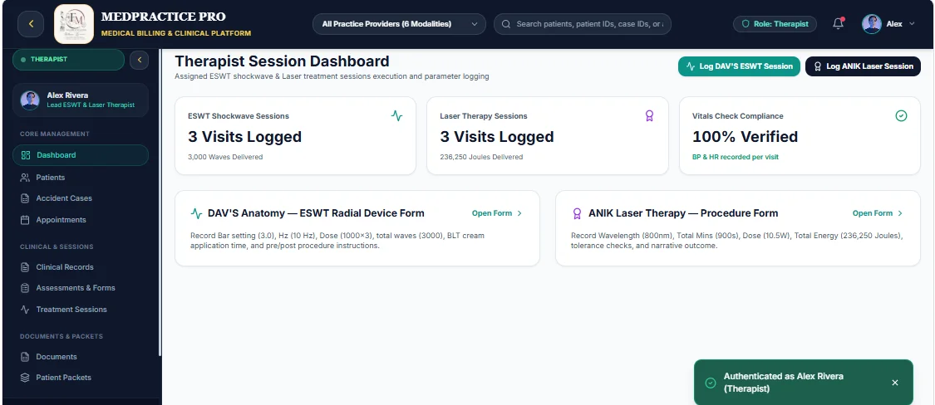Click Log DAV'S ESWT Session button

[739, 66]
